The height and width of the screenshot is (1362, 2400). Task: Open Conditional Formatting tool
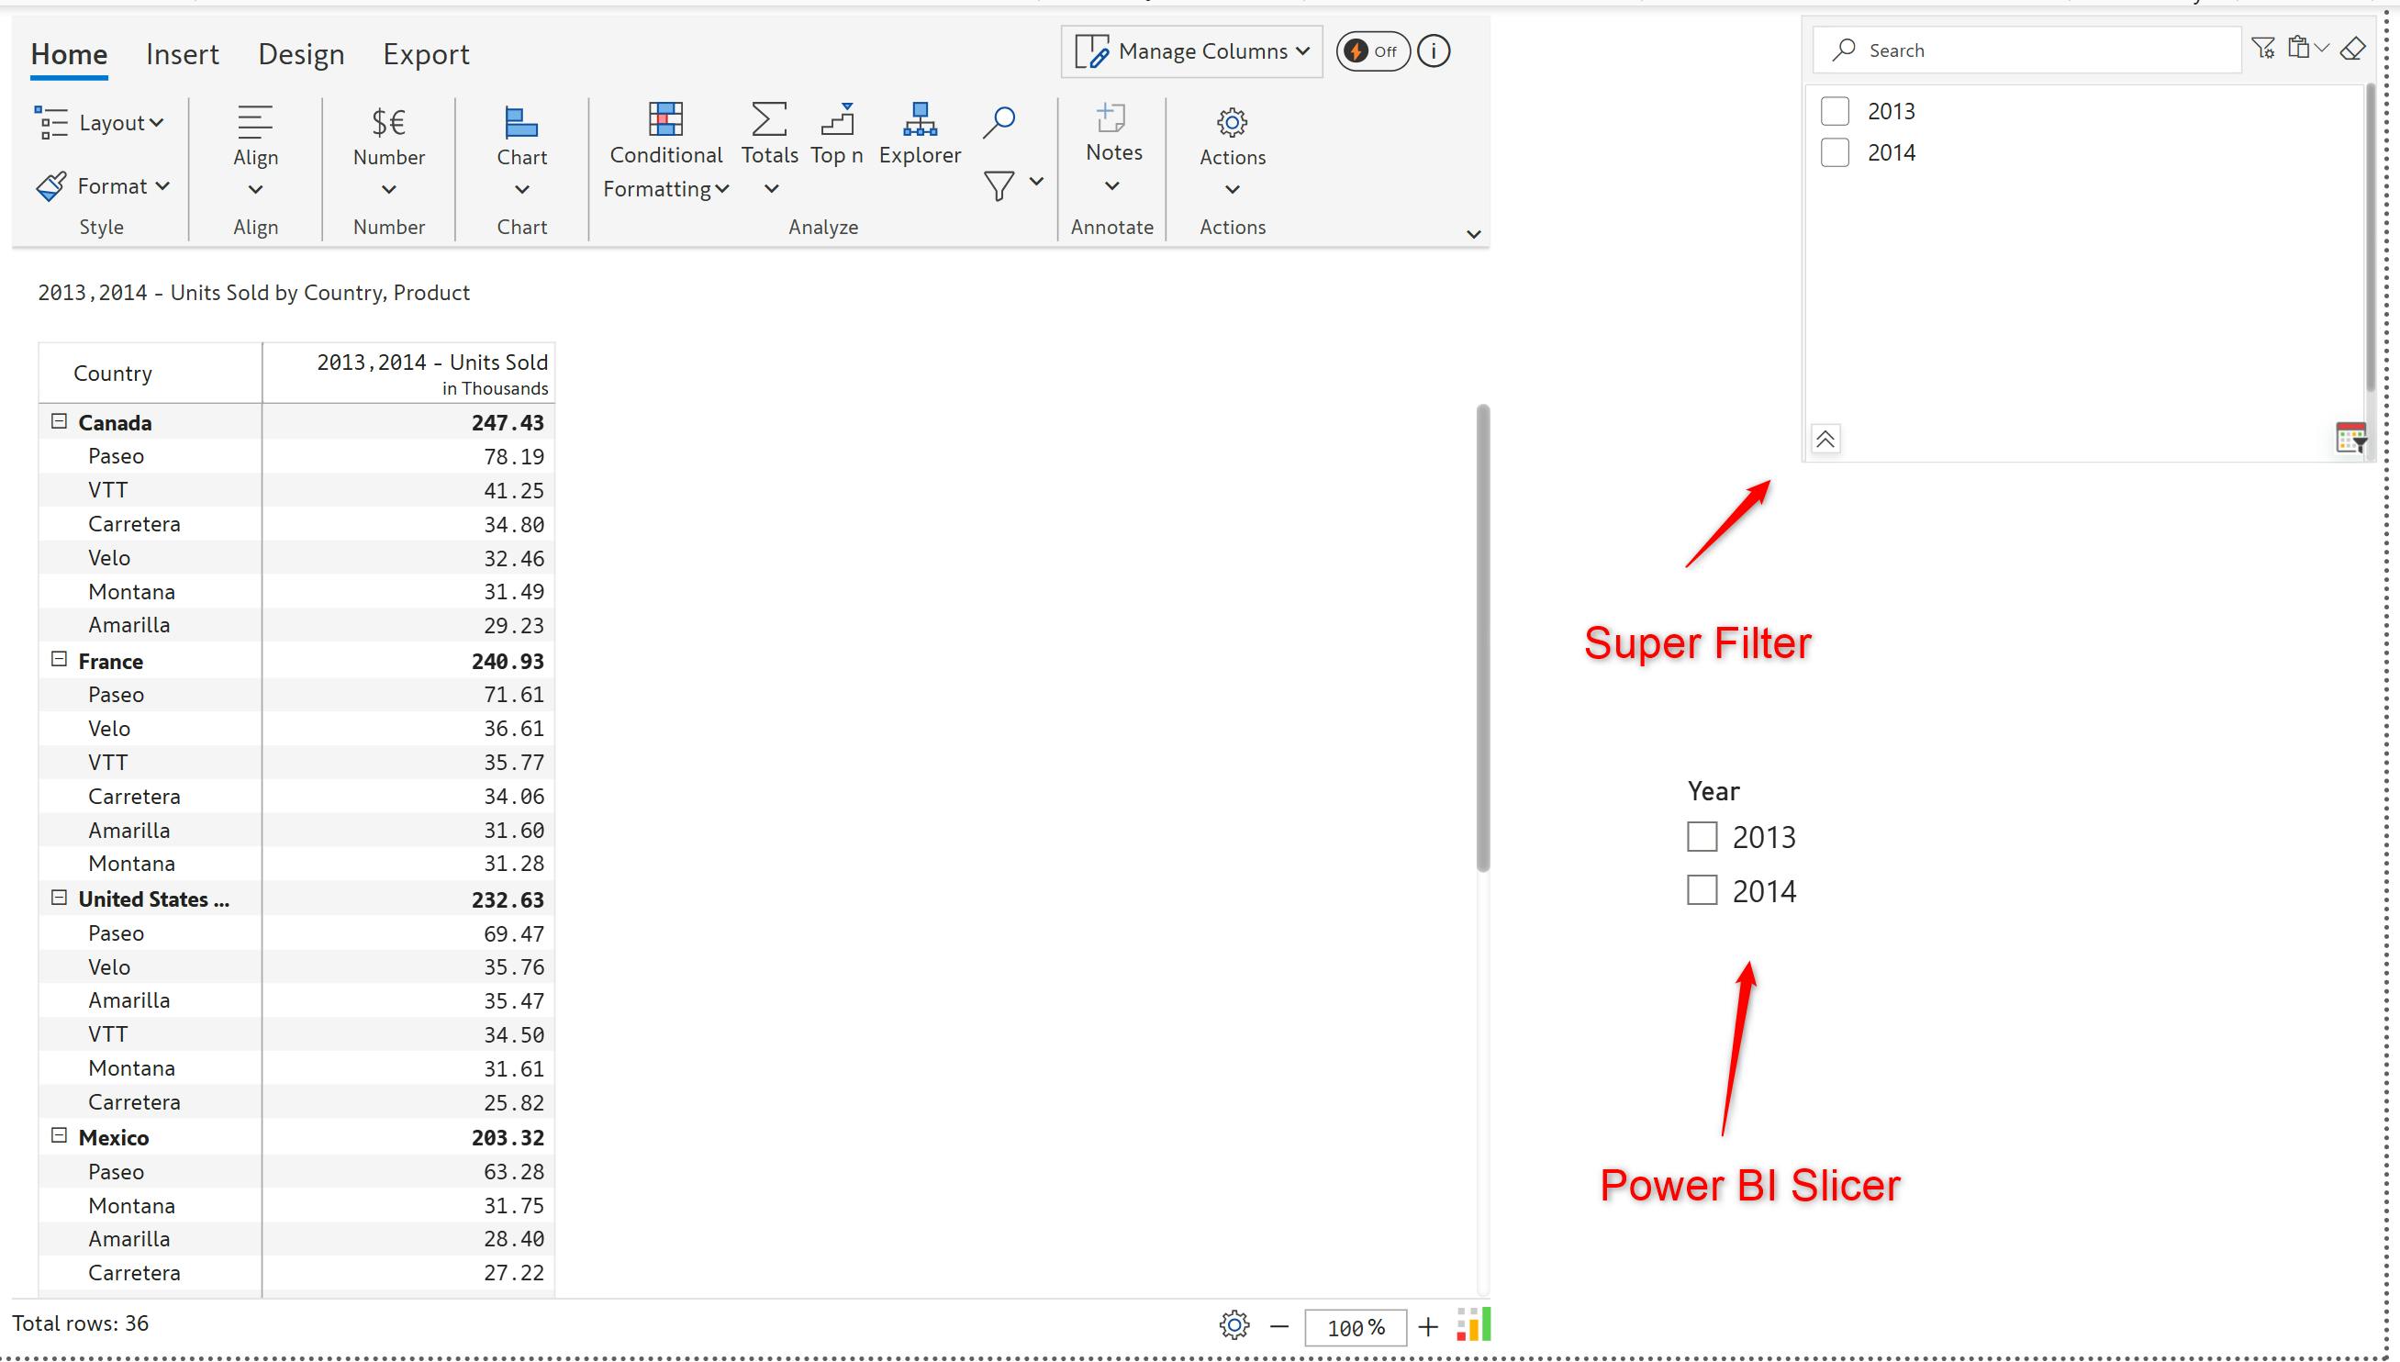coord(665,148)
